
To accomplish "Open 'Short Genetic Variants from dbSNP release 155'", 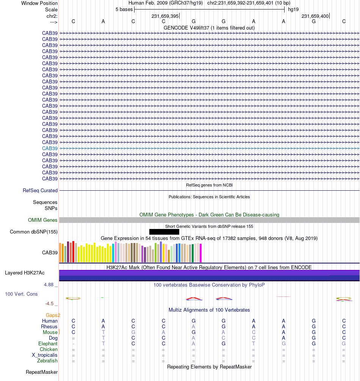I will click(x=209, y=226).
